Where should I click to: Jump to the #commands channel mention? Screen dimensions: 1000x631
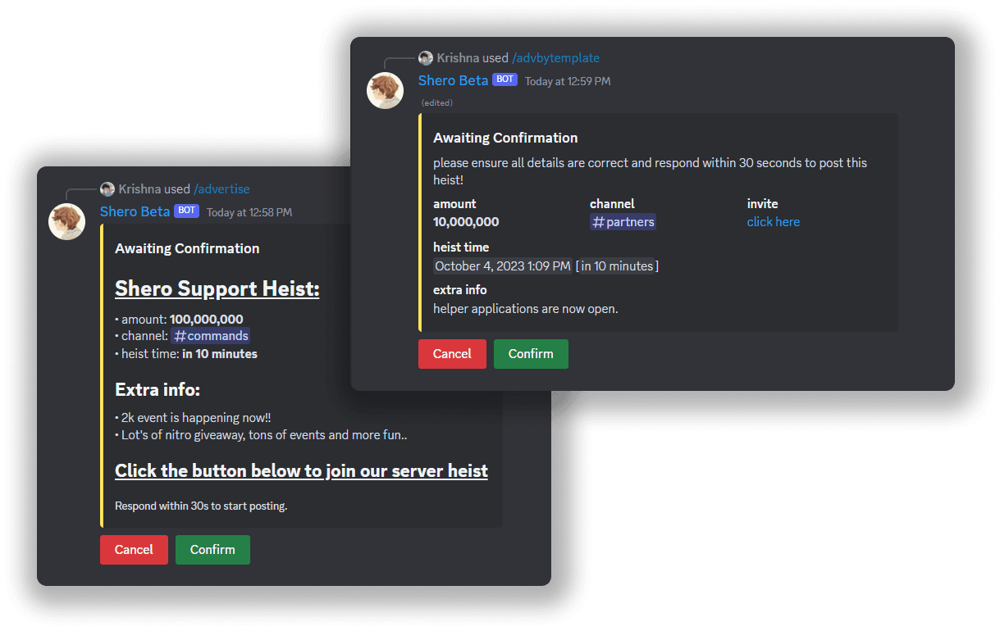click(x=211, y=336)
